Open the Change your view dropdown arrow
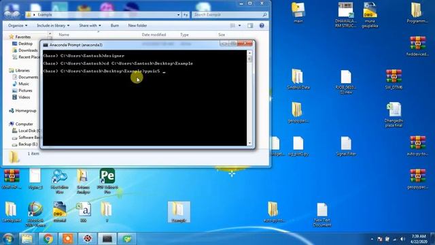The height and width of the screenshot is (245, 435). (240, 26)
